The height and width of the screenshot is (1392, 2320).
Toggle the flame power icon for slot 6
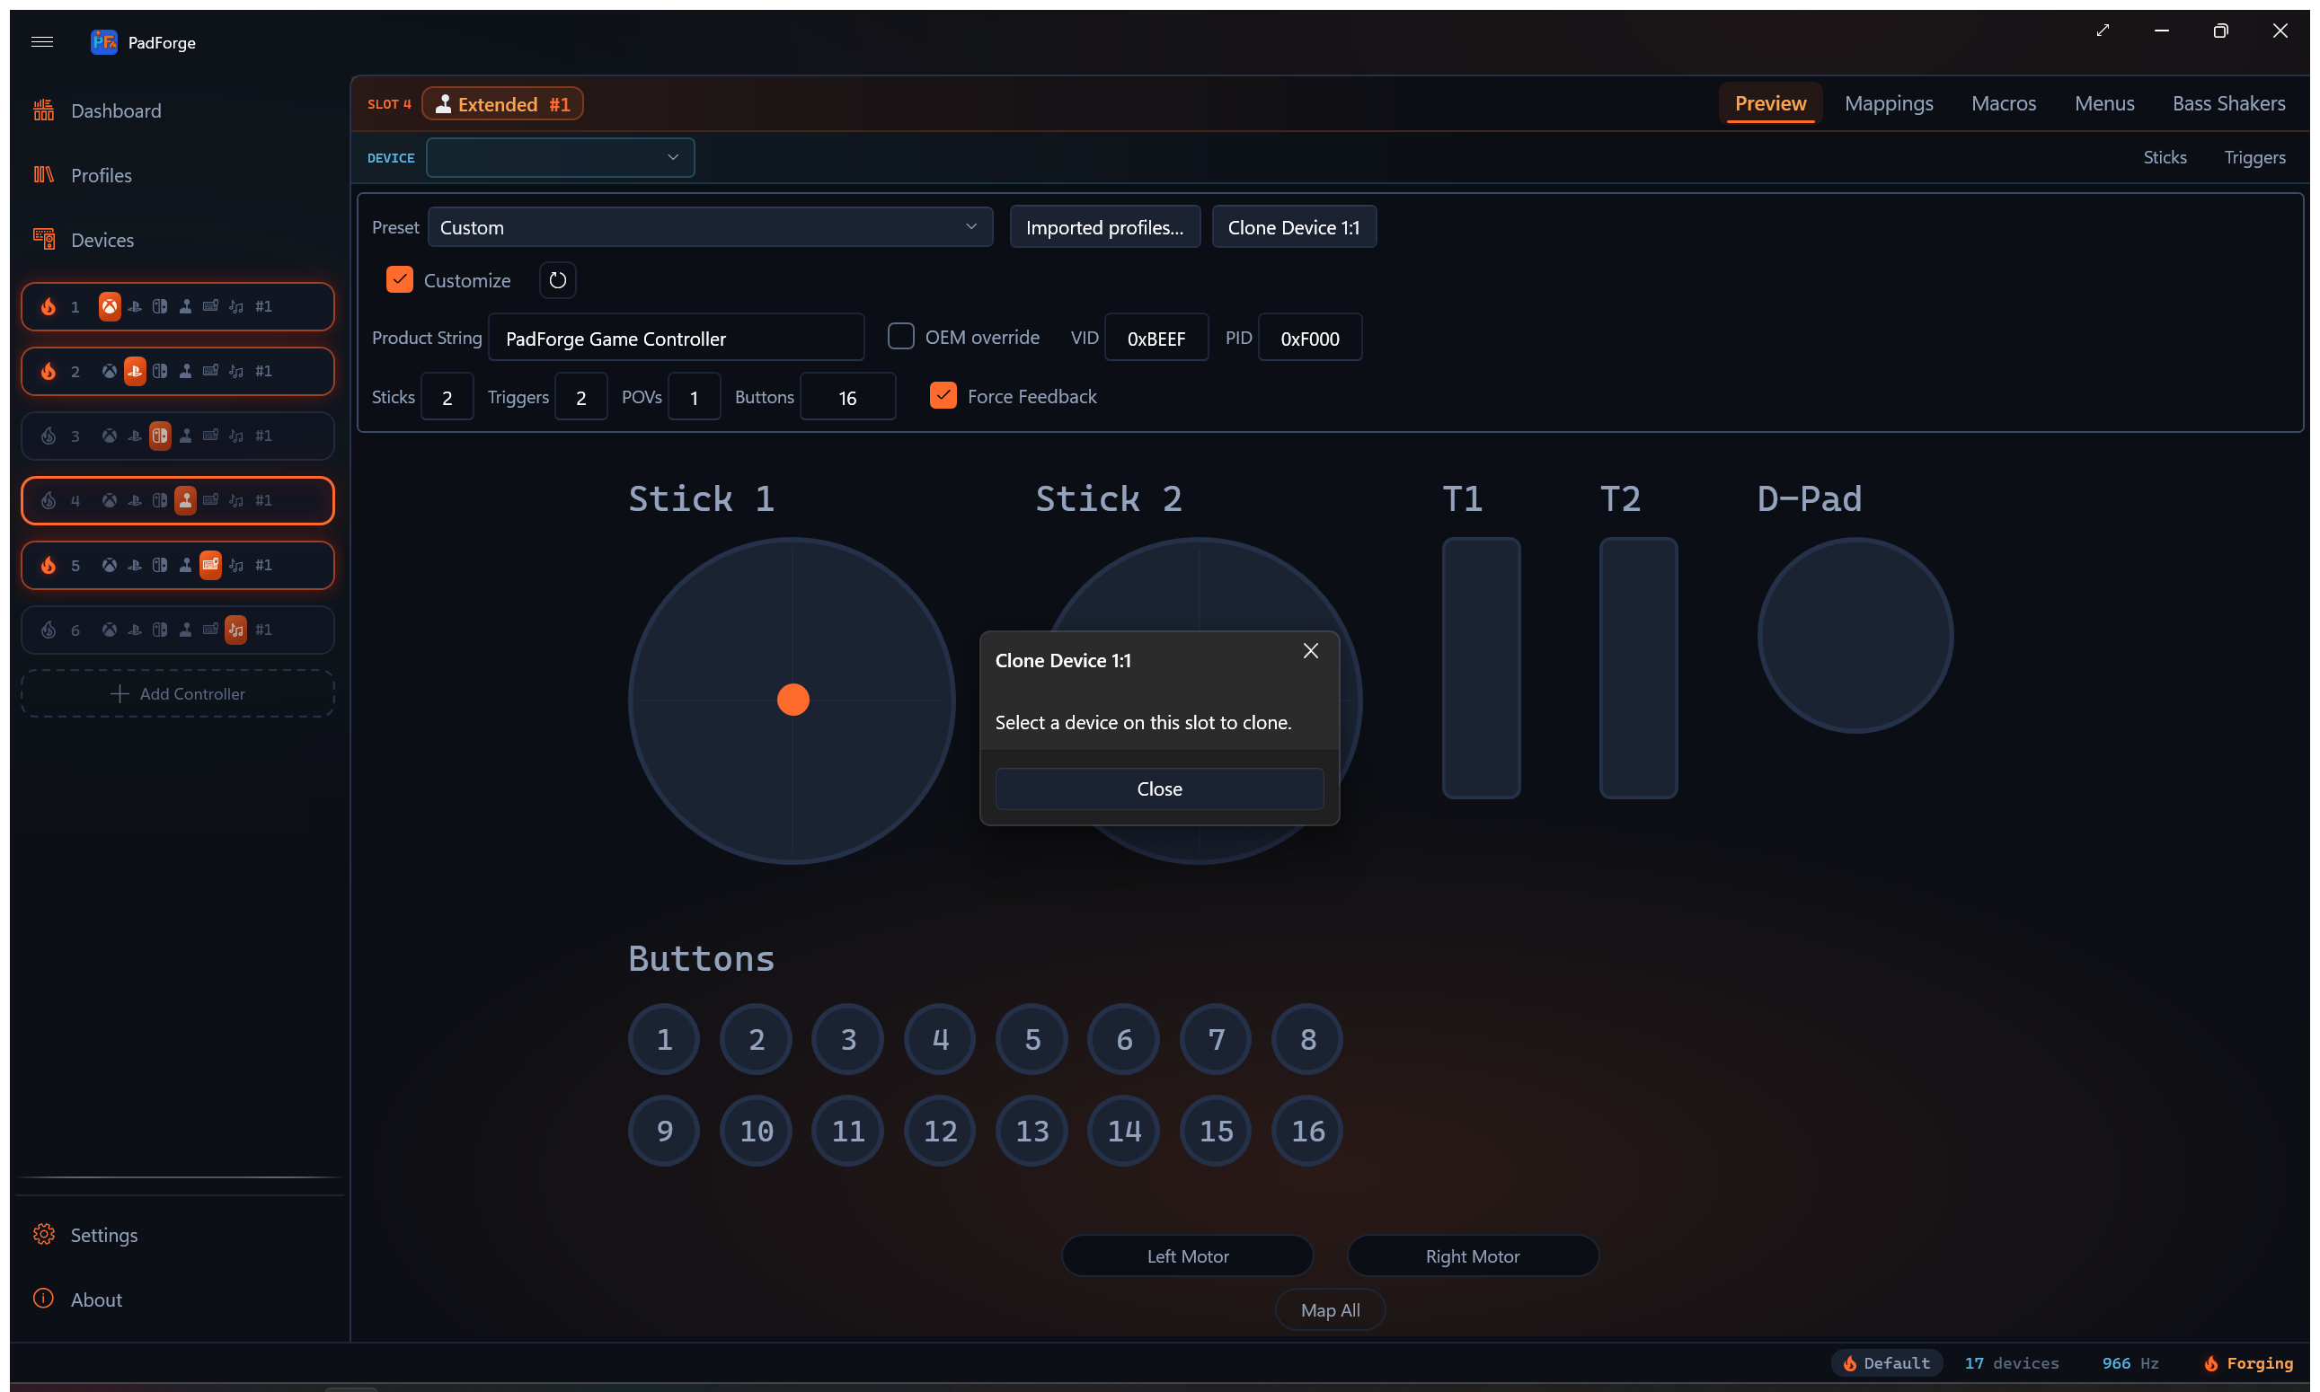click(49, 630)
